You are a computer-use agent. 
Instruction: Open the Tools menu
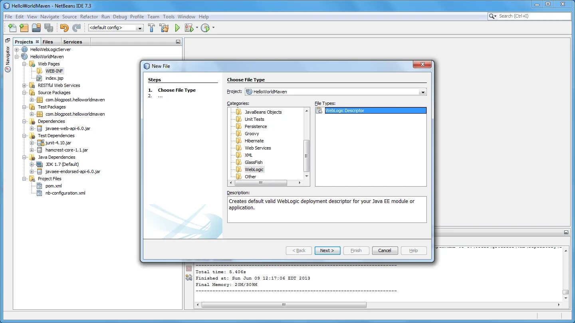[x=169, y=17]
